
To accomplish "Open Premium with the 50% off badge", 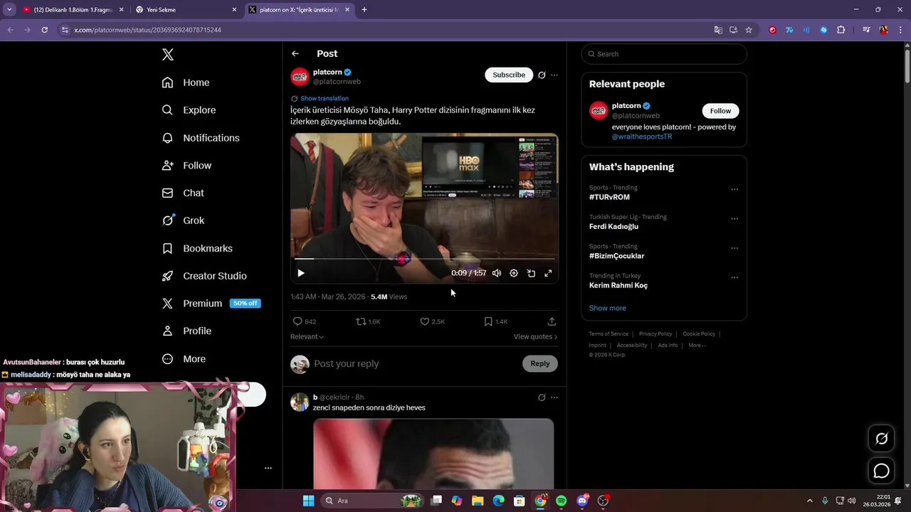I will tap(211, 304).
